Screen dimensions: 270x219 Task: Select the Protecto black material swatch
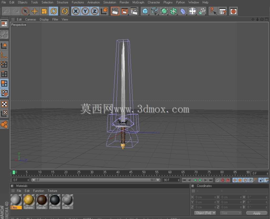pyautogui.click(x=55, y=202)
